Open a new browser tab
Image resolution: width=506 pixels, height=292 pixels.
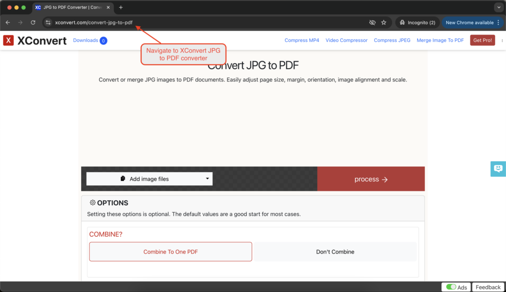coord(121,7)
